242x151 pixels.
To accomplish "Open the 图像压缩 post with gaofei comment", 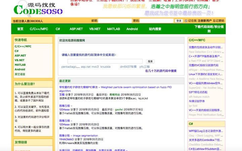I will (x=66, y=106).
